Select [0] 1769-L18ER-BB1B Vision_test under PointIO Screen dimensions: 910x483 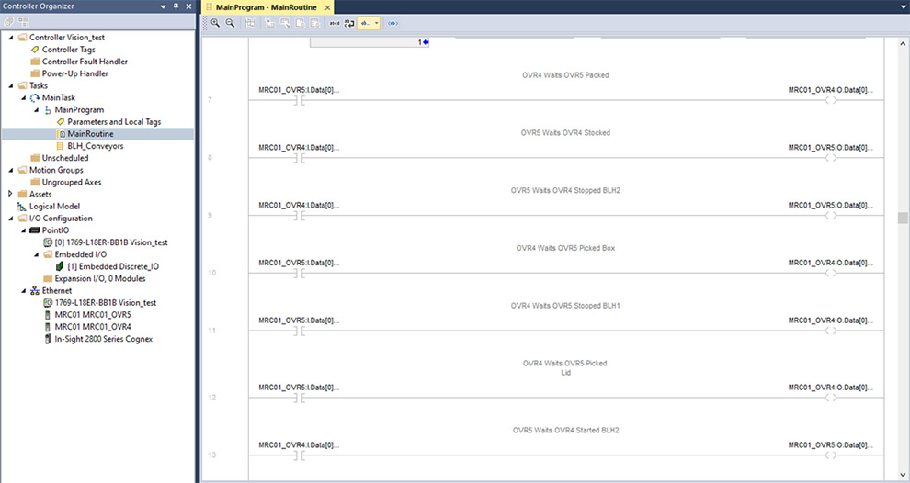pos(111,242)
